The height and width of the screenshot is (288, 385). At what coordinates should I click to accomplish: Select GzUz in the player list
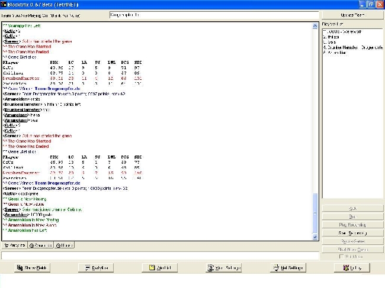[x=342, y=31]
